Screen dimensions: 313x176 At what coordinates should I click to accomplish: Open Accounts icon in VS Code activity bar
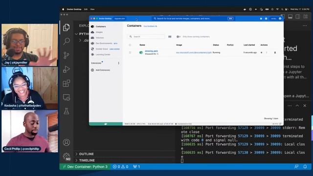pyautogui.click(x=67, y=142)
